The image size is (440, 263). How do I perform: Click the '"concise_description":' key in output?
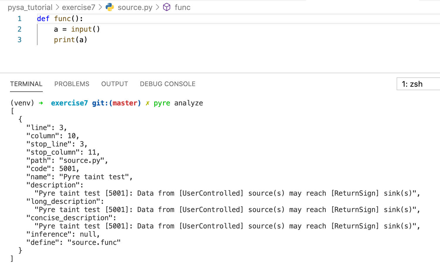71,218
